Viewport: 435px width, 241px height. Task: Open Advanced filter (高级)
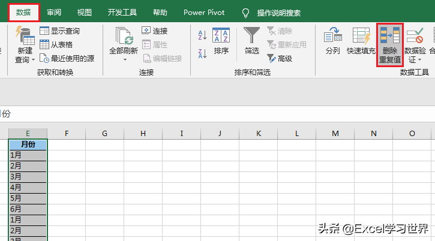280,58
